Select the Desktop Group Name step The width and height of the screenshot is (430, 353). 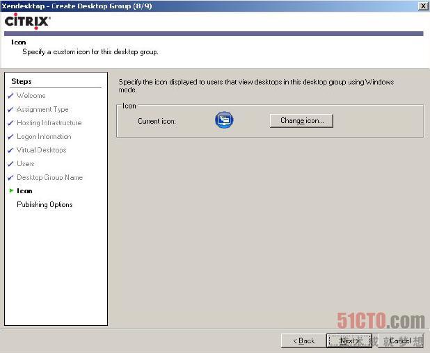49,177
